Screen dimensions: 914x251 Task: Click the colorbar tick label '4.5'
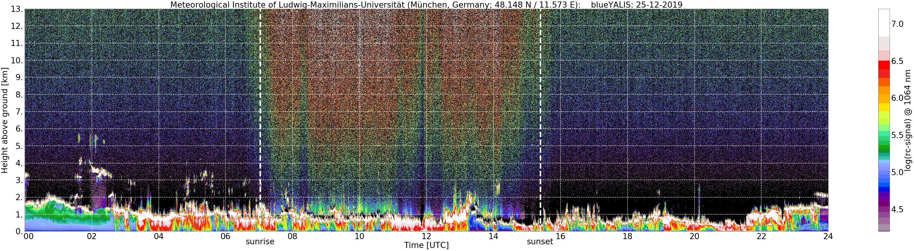(x=897, y=210)
